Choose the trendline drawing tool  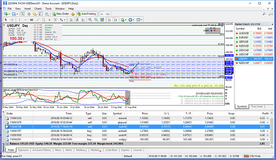38,20
